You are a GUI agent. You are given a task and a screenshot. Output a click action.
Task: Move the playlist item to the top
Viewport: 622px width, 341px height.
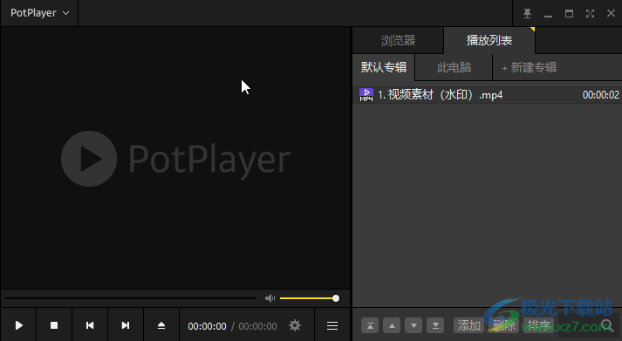(x=370, y=326)
